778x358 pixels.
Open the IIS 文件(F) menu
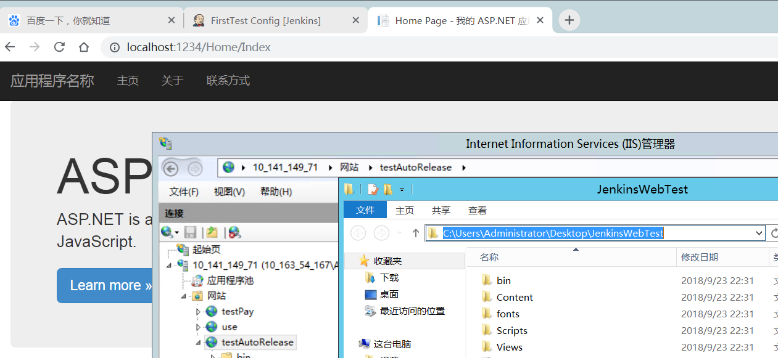coord(184,192)
